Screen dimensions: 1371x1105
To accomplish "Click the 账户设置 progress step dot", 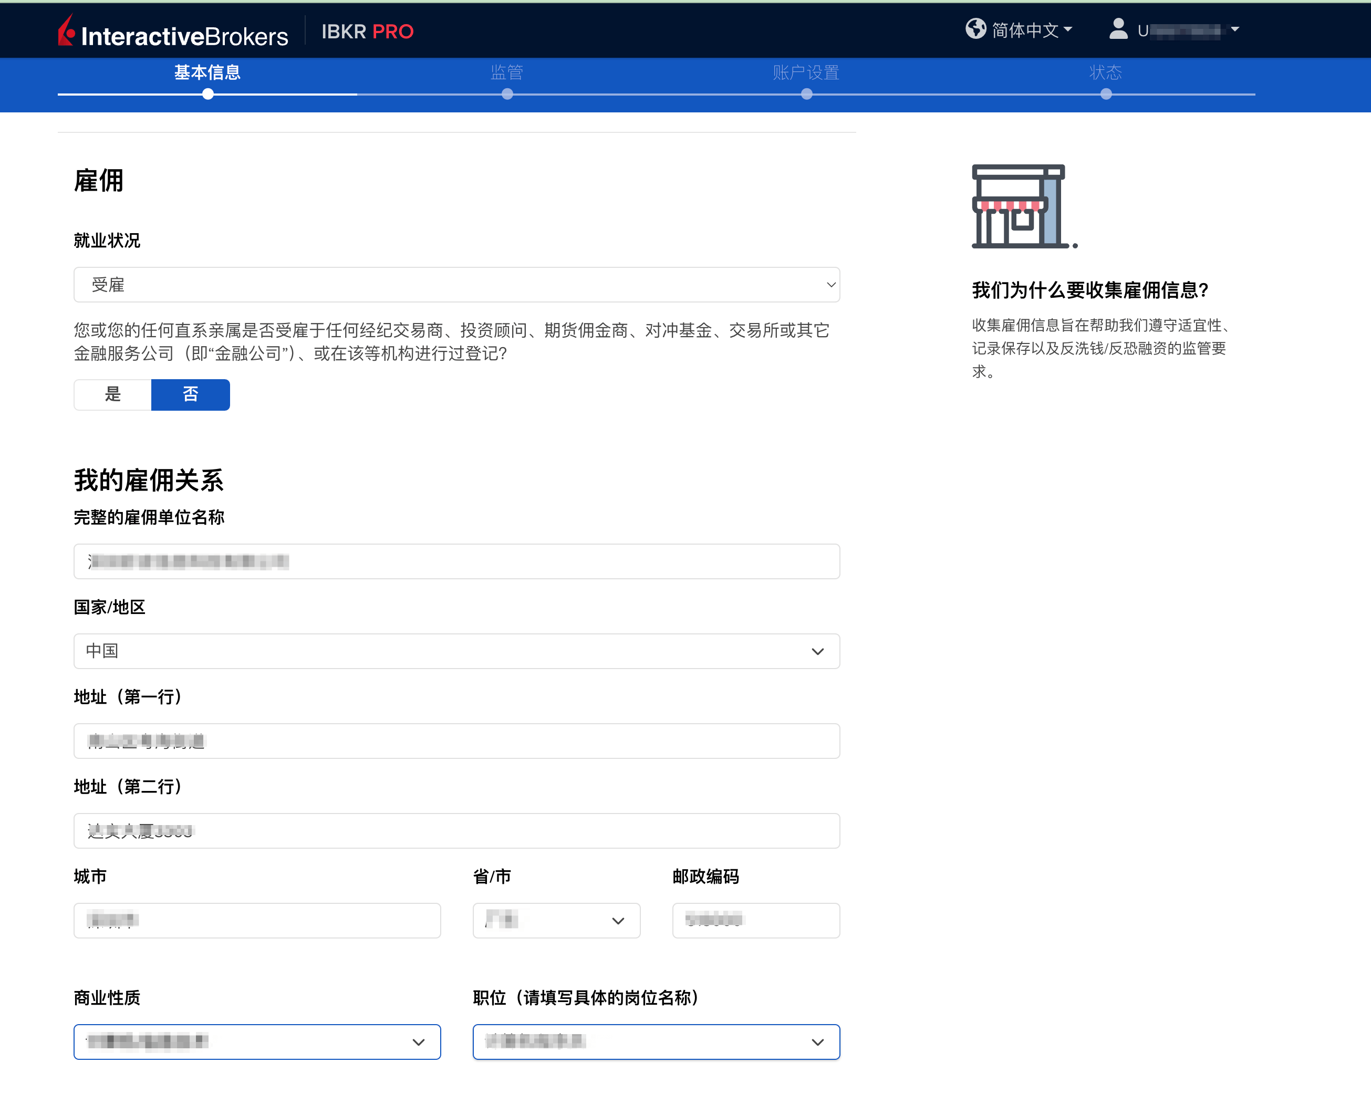I will 806,94.
